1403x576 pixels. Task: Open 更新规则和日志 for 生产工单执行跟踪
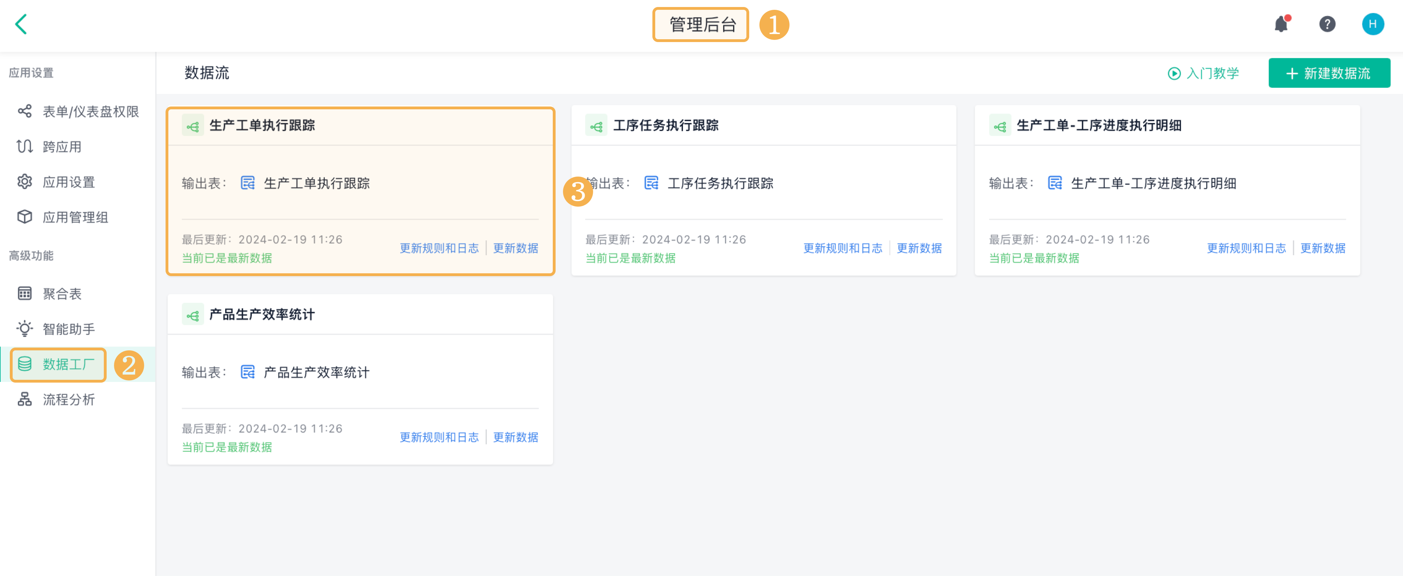[439, 248]
